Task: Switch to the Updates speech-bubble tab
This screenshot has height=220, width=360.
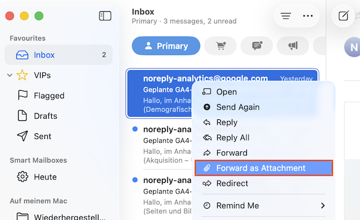Action: pyautogui.click(x=256, y=46)
